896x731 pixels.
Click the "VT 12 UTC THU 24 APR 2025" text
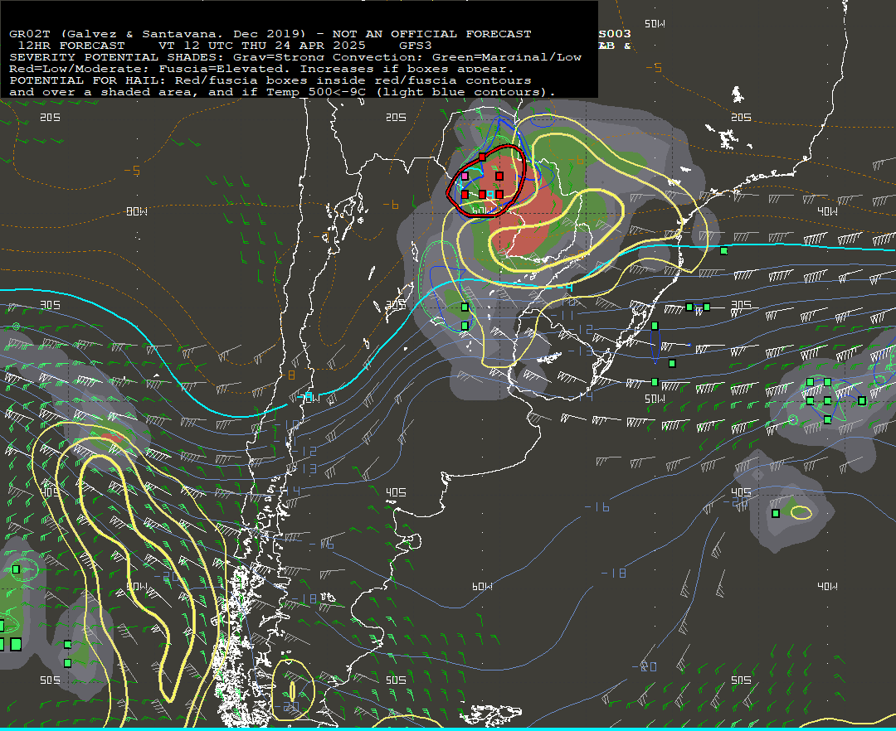[261, 45]
